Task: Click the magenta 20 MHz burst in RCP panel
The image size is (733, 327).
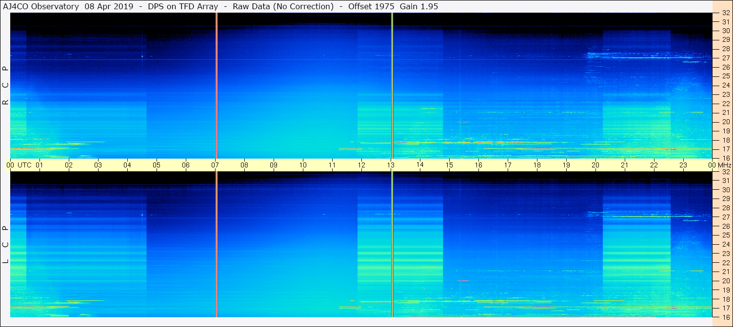Action: tap(463, 122)
